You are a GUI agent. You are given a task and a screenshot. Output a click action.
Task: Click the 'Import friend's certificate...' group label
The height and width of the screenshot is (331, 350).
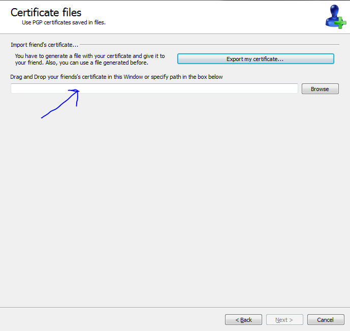pyautogui.click(x=44, y=45)
